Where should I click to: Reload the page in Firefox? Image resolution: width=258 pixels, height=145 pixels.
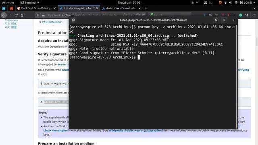click(x=16, y=15)
